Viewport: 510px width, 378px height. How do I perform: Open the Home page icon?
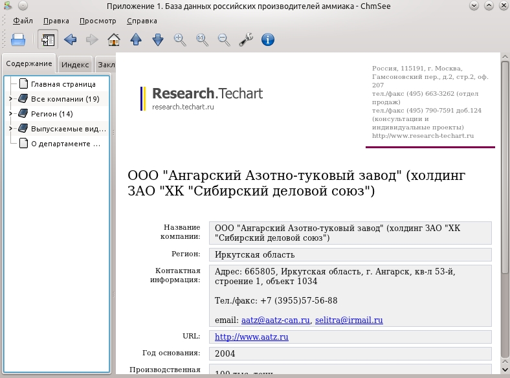click(x=114, y=39)
